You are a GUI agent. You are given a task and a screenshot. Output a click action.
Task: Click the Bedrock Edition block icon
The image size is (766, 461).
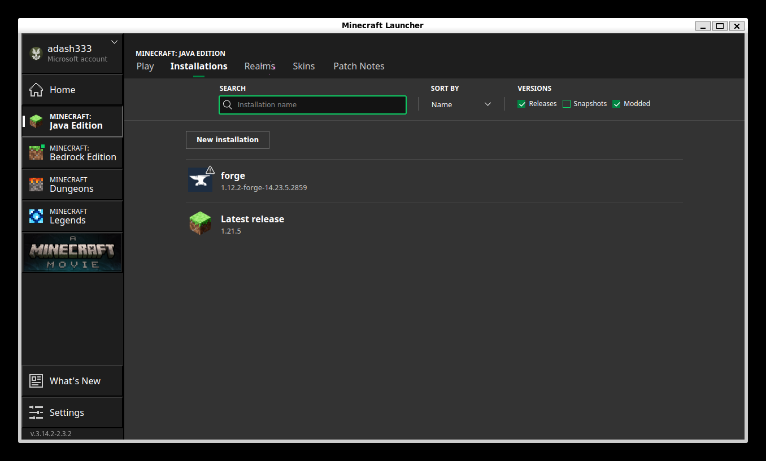(x=36, y=153)
